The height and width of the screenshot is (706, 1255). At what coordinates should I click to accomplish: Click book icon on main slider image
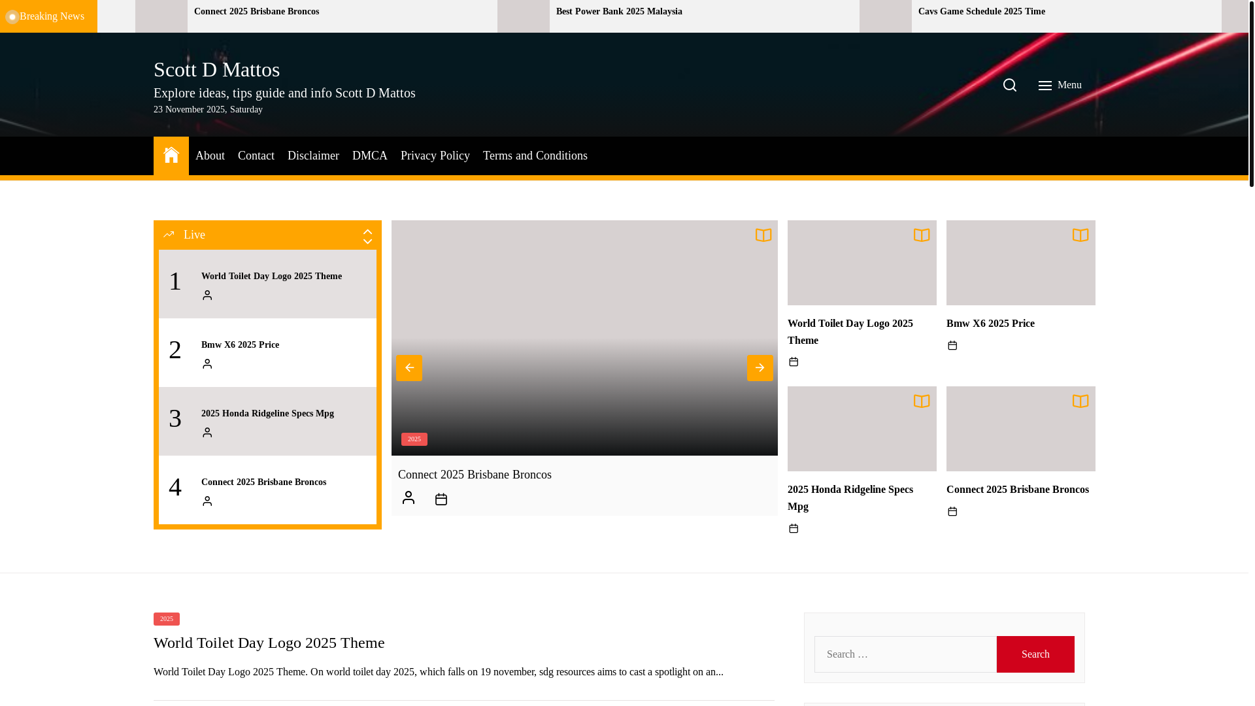(x=763, y=235)
